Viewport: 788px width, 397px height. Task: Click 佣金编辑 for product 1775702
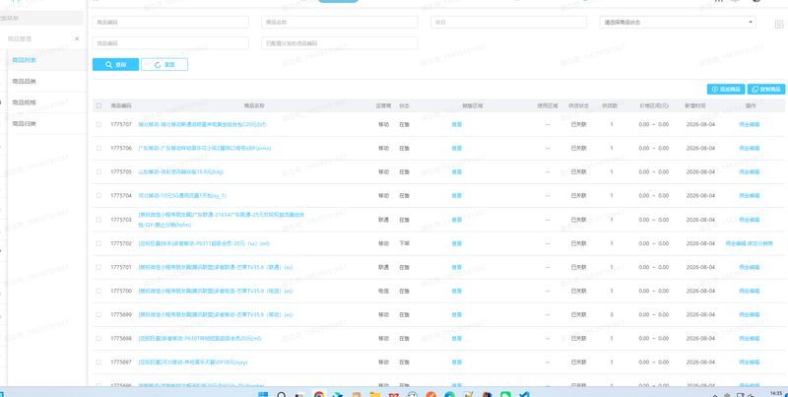click(x=736, y=243)
